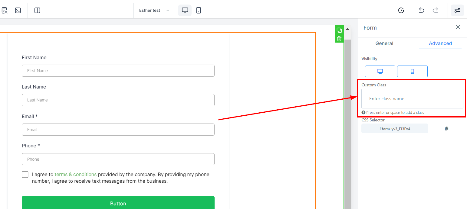Open the page search icon in top toolbar
467x209 pixels.
pos(4,10)
